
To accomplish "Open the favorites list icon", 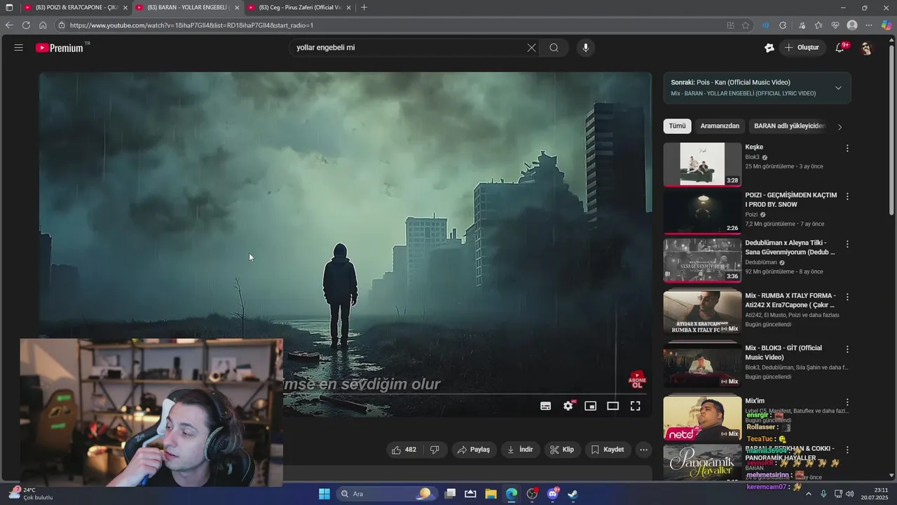I will click(x=819, y=25).
